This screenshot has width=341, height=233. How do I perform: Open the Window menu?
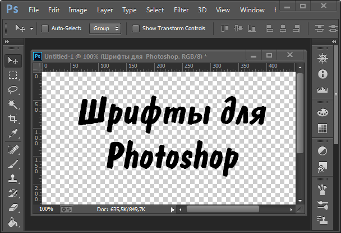(252, 10)
